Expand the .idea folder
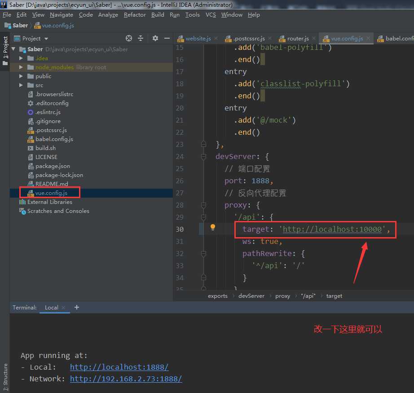The height and width of the screenshot is (393, 414). 21,58
